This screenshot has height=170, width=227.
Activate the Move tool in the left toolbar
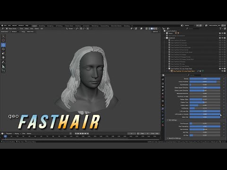[x=3, y=45]
